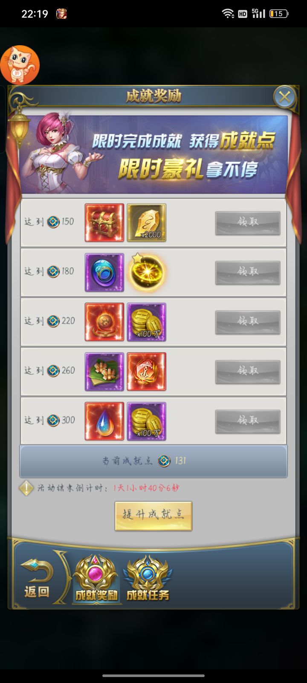Tap the limited-time achievement banner
Image resolution: width=307 pixels, height=683 pixels.
153,153
